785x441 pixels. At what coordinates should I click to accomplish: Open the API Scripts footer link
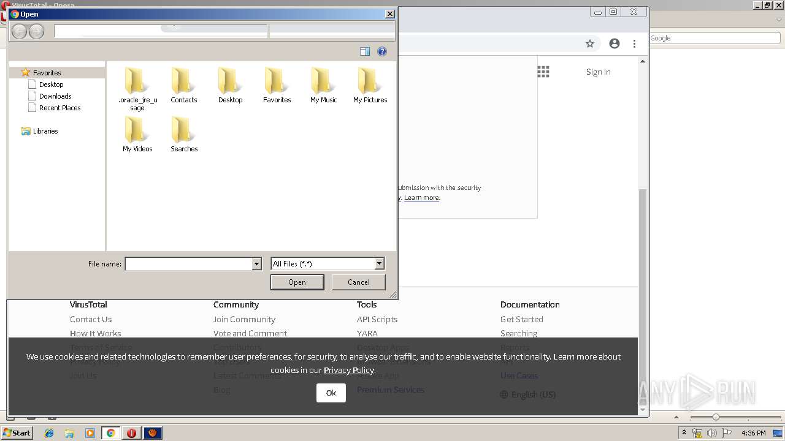tap(377, 319)
